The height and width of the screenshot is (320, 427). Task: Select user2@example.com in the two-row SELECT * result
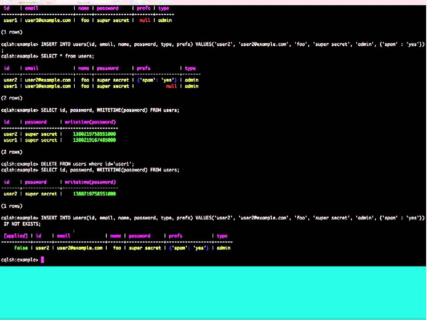48,80
